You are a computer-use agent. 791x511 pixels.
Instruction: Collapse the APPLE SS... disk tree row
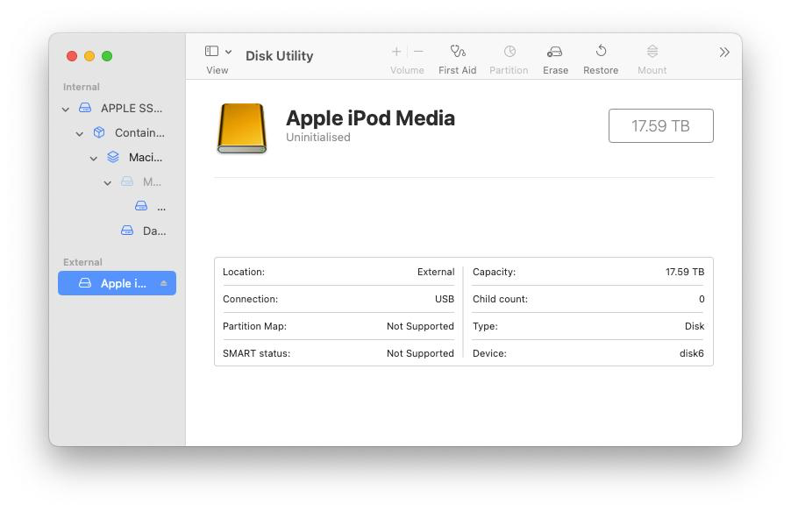(x=66, y=109)
